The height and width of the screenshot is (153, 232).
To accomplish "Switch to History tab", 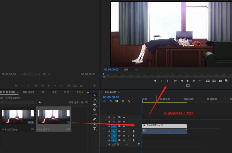I will coord(79,92).
